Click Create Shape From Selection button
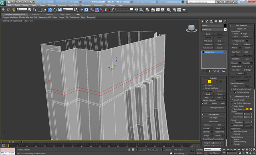The image size is (256, 155). tap(214, 139)
